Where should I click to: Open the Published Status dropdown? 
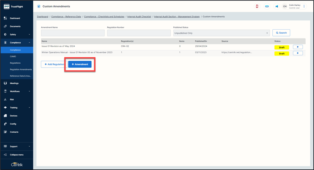tap(221, 33)
